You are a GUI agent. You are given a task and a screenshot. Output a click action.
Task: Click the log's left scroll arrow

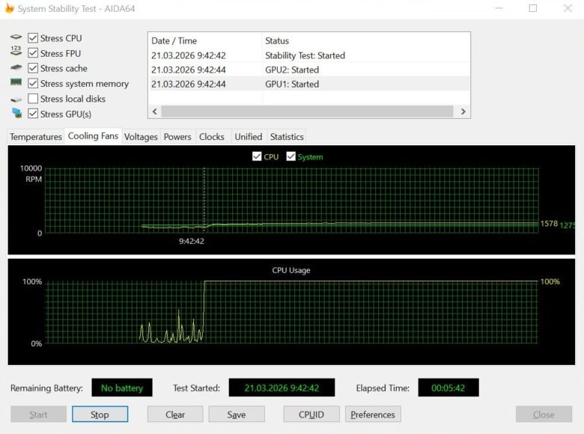[x=154, y=111]
